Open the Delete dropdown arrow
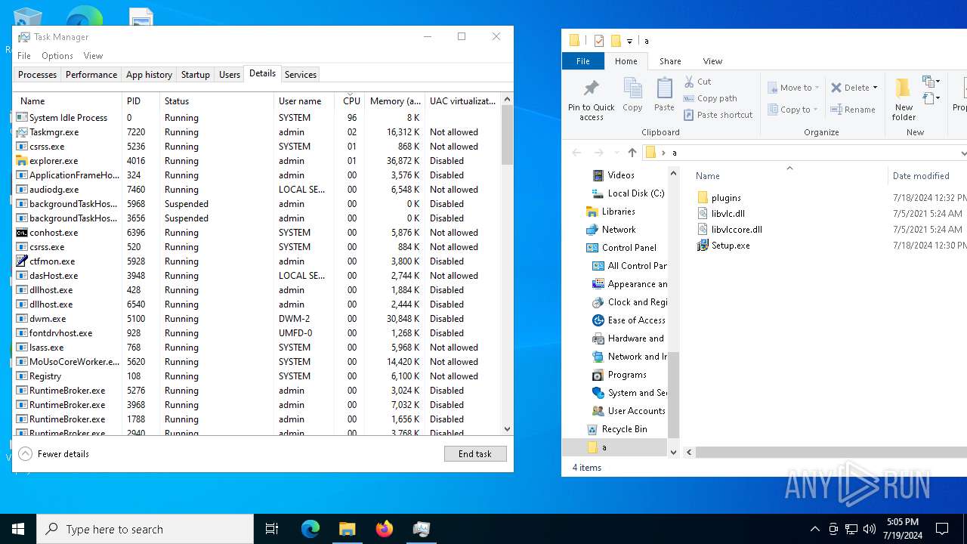The width and height of the screenshot is (967, 544). [875, 88]
